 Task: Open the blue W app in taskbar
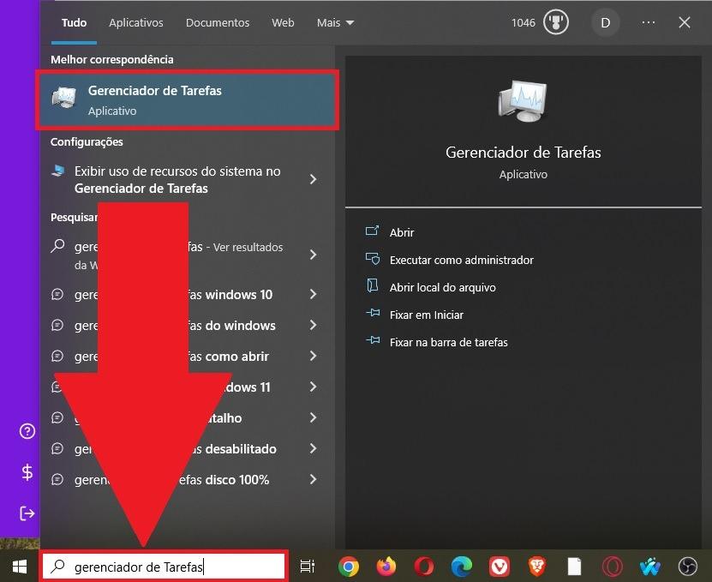[649, 567]
